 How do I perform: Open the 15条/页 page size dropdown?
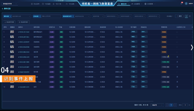(x=157, y=105)
